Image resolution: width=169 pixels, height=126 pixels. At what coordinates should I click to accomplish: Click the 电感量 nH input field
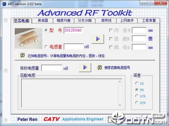pos(74,47)
